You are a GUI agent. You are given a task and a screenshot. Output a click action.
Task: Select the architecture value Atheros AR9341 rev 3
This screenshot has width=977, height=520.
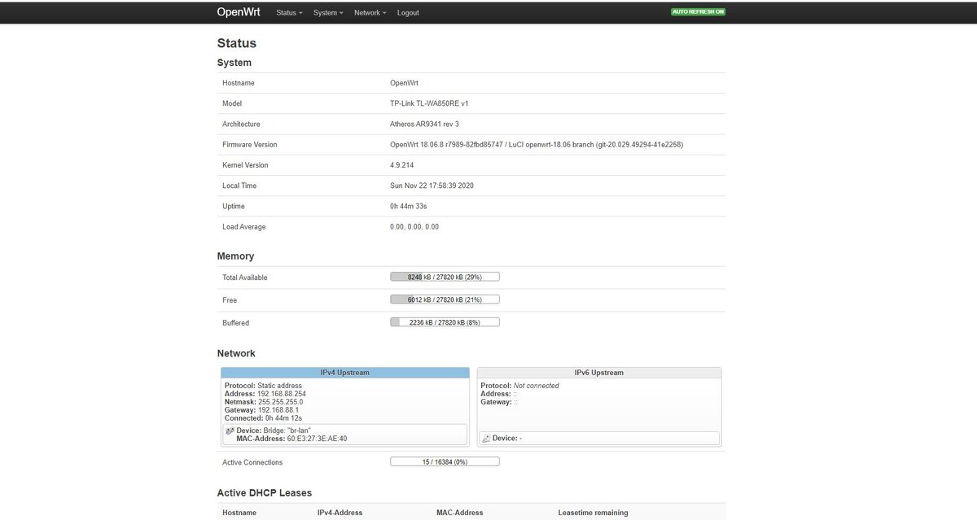424,124
